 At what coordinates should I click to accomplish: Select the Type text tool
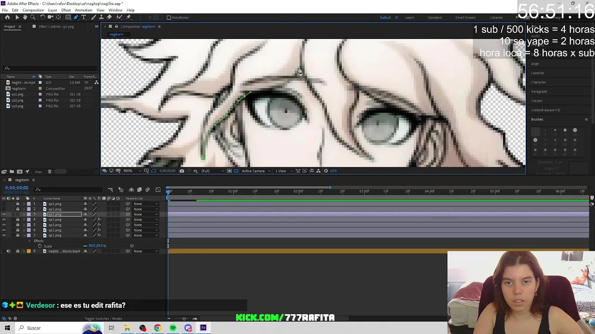click(84, 17)
